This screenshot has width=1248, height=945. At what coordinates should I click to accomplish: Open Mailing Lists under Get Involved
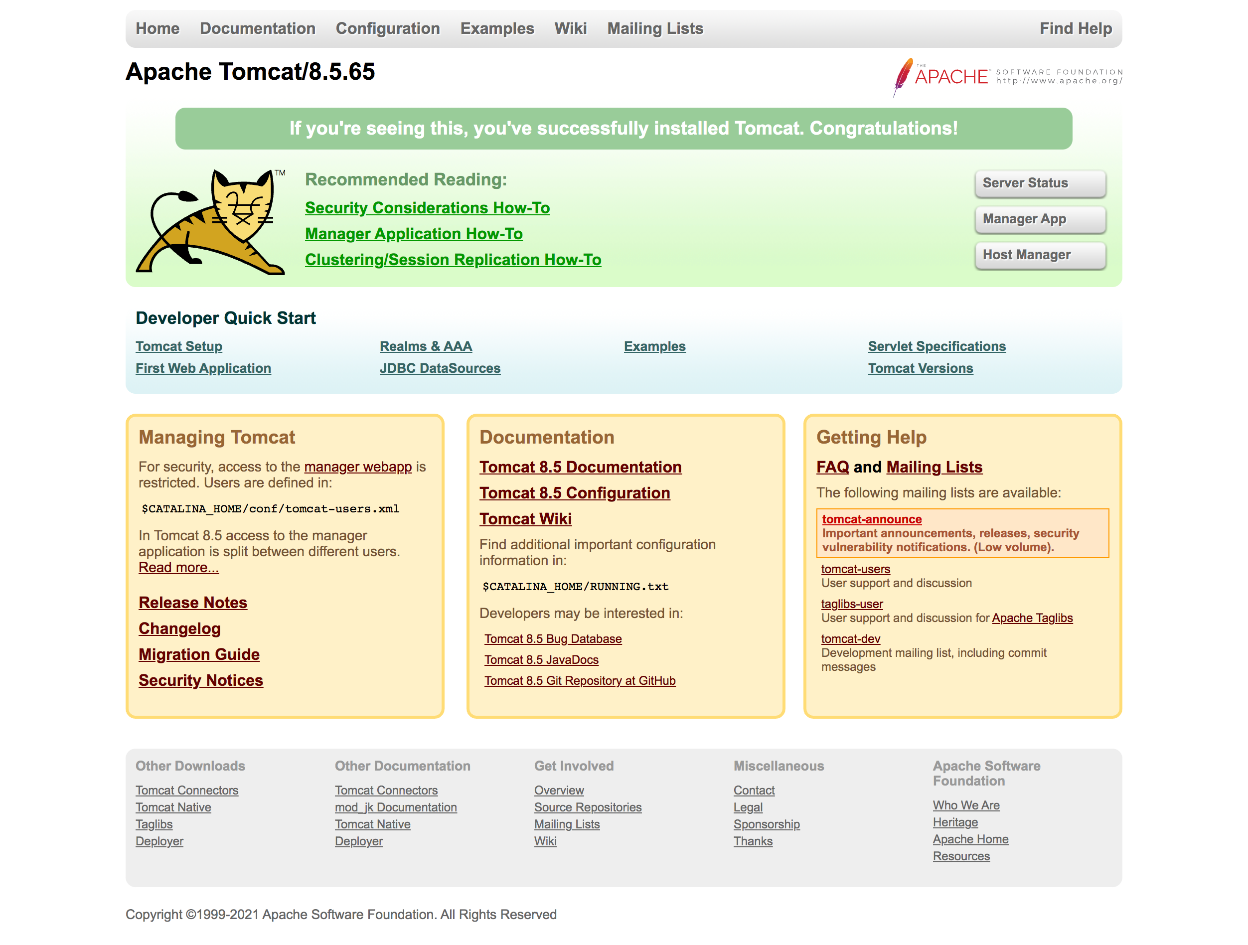click(x=567, y=824)
